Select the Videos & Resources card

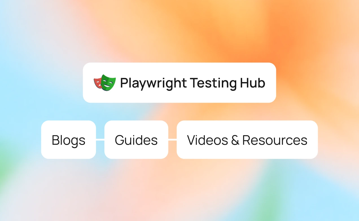tap(247, 140)
